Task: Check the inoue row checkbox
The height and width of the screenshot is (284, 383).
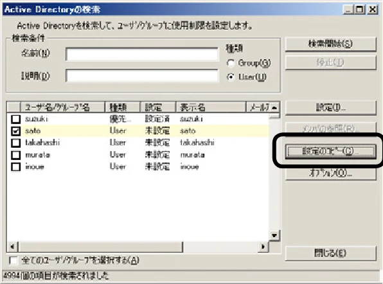Action: [16, 167]
